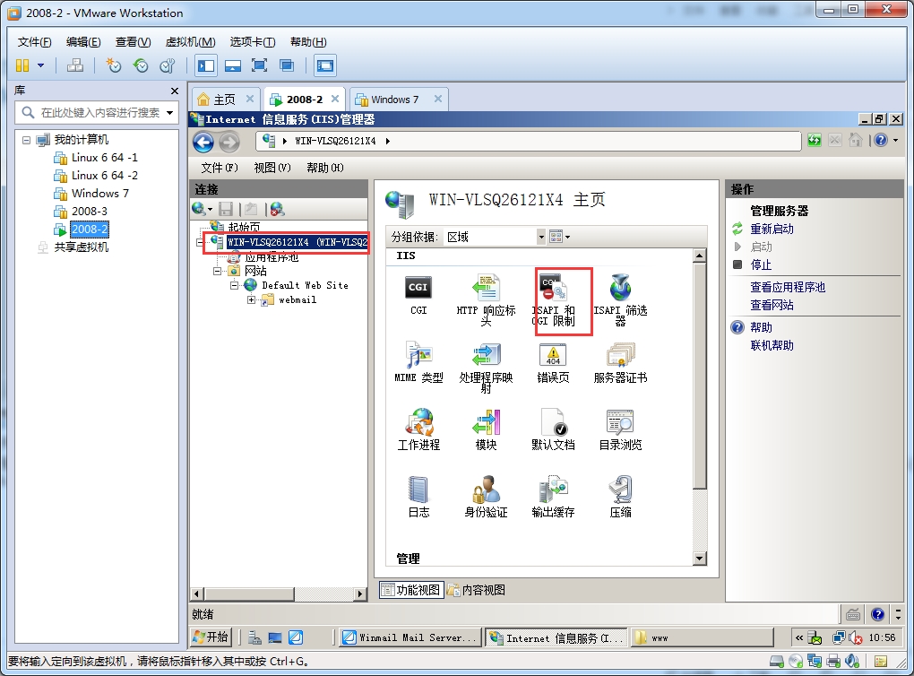Open 模块 feature icon
Image resolution: width=914 pixels, height=676 pixels.
coord(486,429)
